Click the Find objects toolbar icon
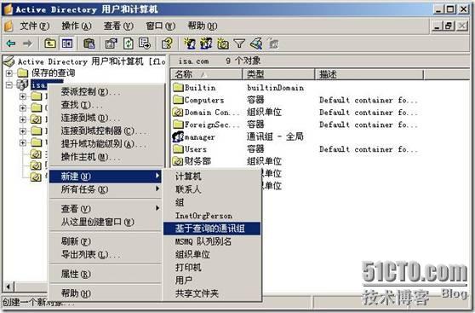475x313 pixels. [x=256, y=43]
